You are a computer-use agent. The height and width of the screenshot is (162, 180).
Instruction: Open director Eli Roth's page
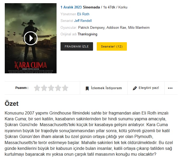coord(83,14)
